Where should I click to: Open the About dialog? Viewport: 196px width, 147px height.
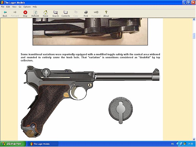click(106, 14)
